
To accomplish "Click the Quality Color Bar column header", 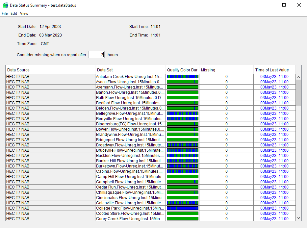I will 182,70.
